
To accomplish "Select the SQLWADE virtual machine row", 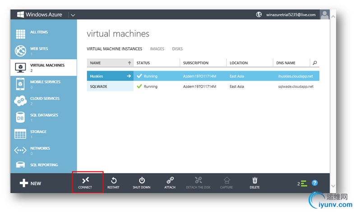I will coord(203,86).
